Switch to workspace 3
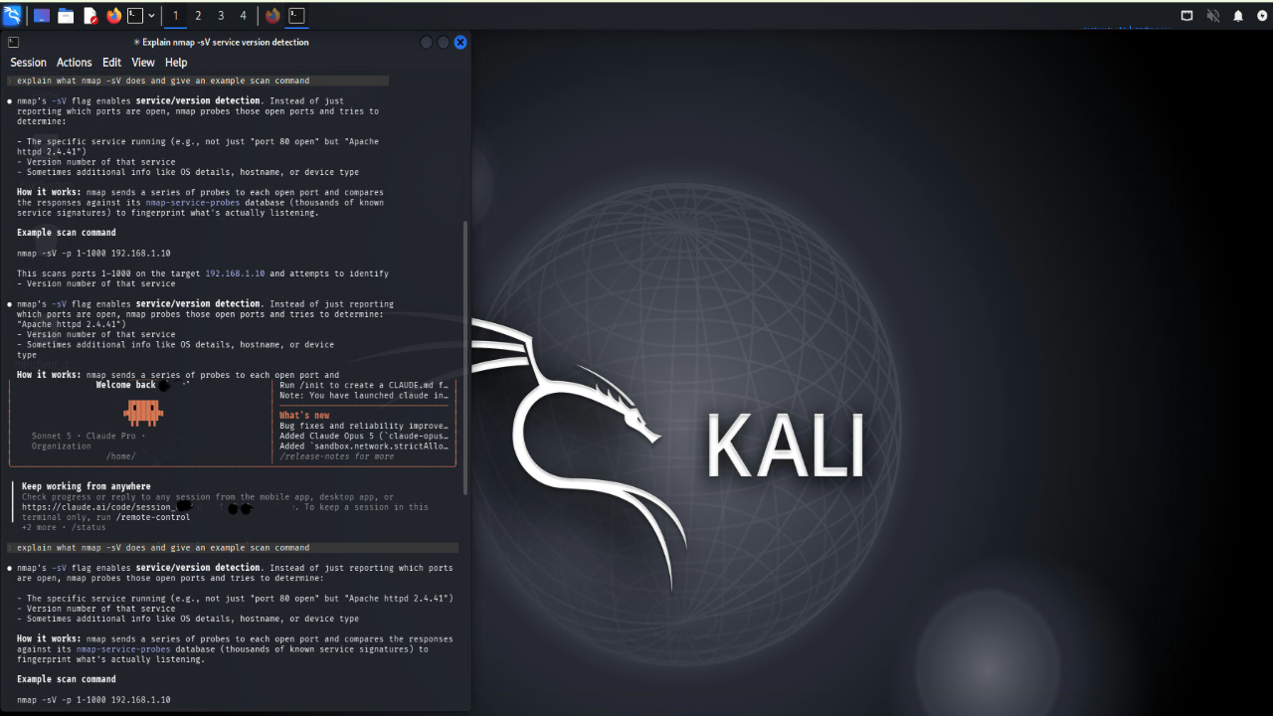 click(221, 16)
